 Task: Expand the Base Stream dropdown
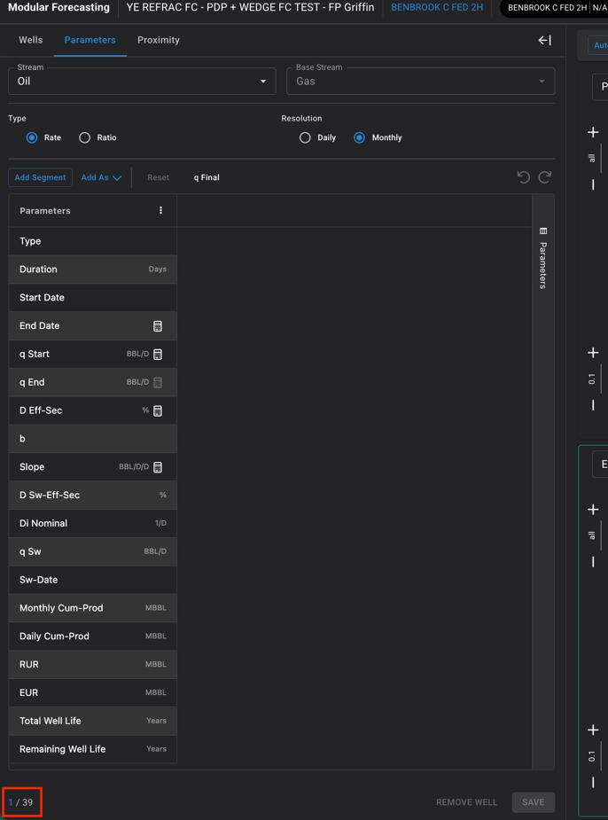click(x=420, y=81)
